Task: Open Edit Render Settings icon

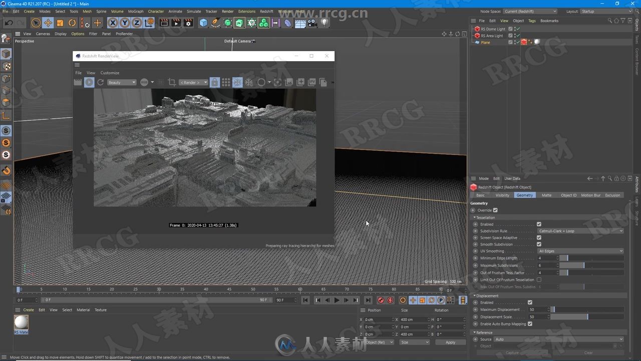Action: point(188,23)
